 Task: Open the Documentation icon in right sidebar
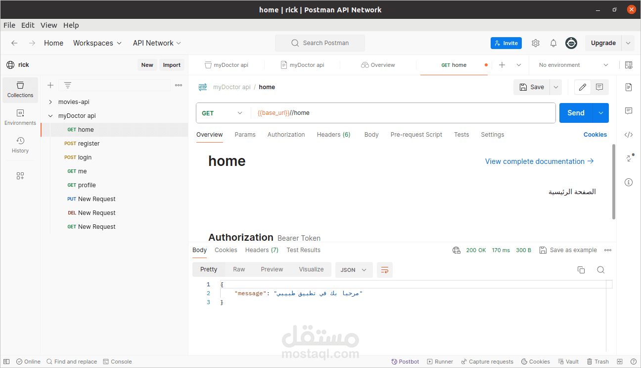point(629,87)
